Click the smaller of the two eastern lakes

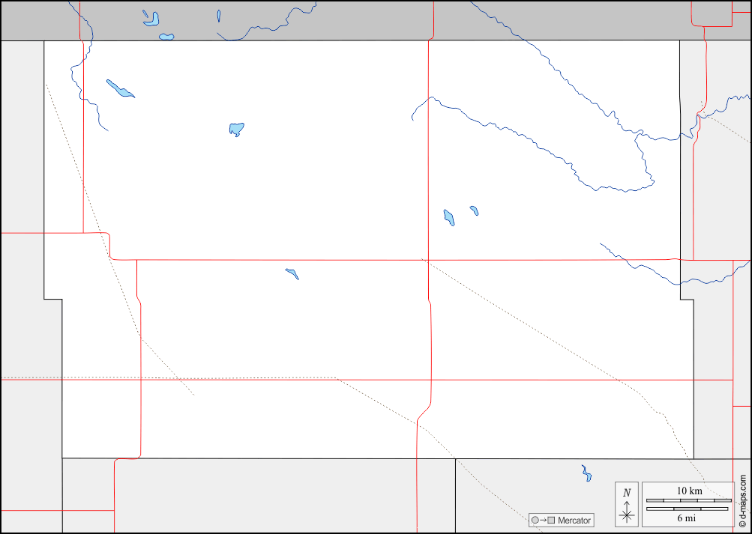[x=474, y=210]
